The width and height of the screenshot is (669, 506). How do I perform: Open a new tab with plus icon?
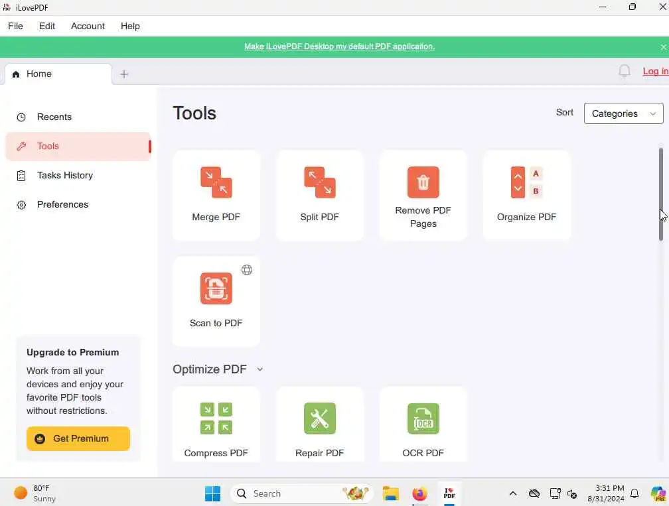click(x=124, y=74)
